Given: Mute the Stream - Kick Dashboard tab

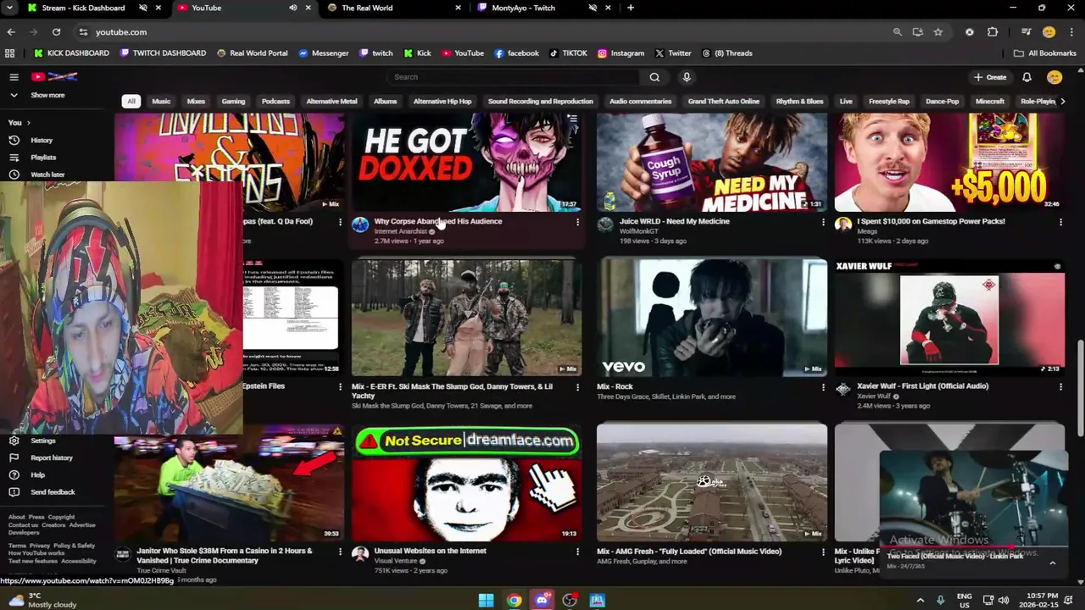Looking at the screenshot, I should [142, 8].
